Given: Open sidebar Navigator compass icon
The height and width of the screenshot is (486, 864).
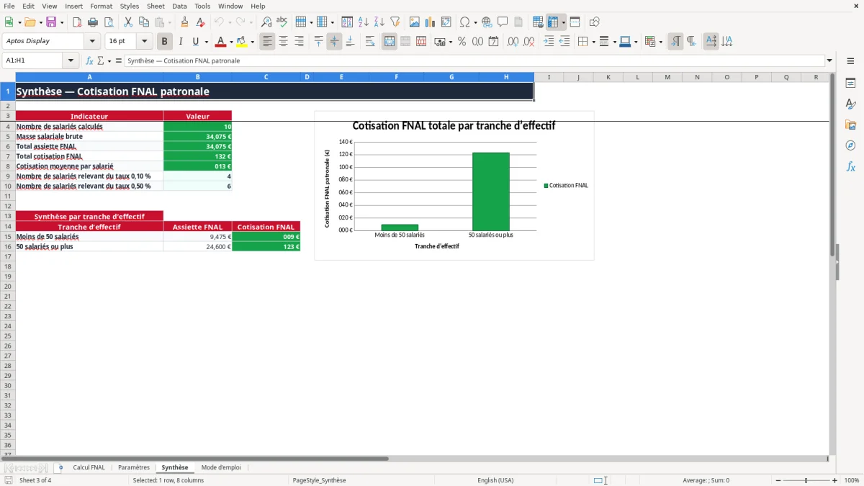Looking at the screenshot, I should (x=850, y=145).
